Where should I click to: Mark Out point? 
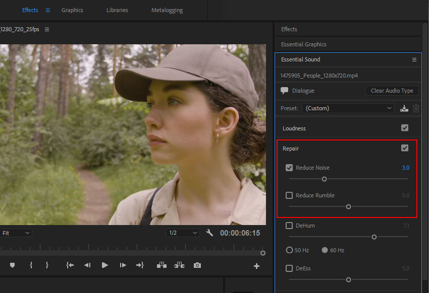[47, 265]
